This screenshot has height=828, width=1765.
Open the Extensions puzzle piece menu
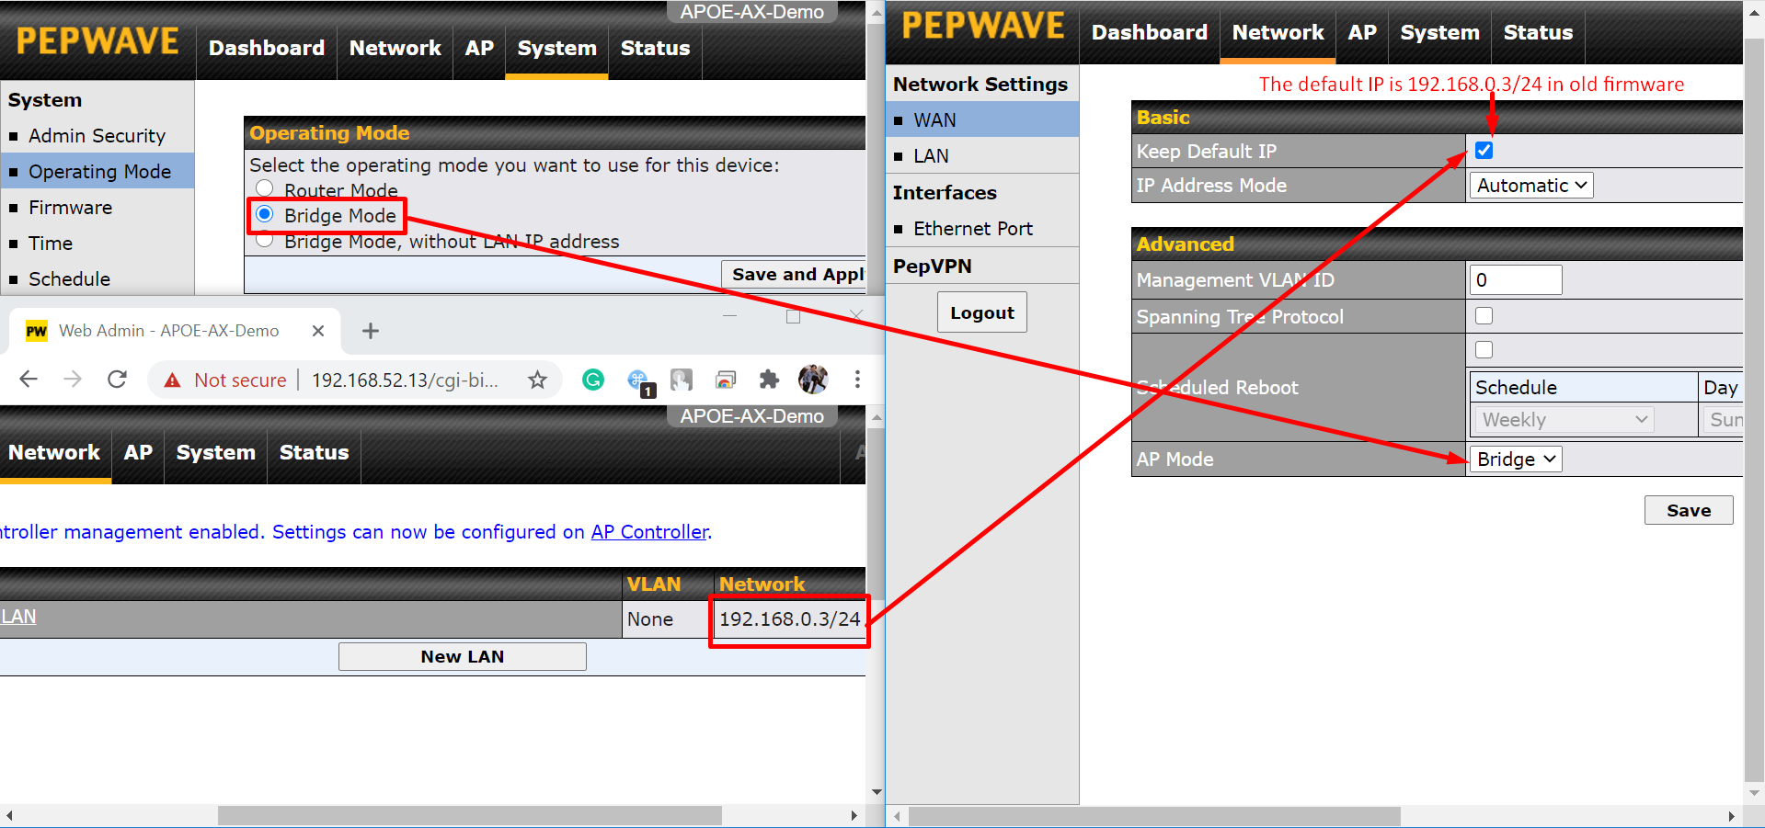769,380
